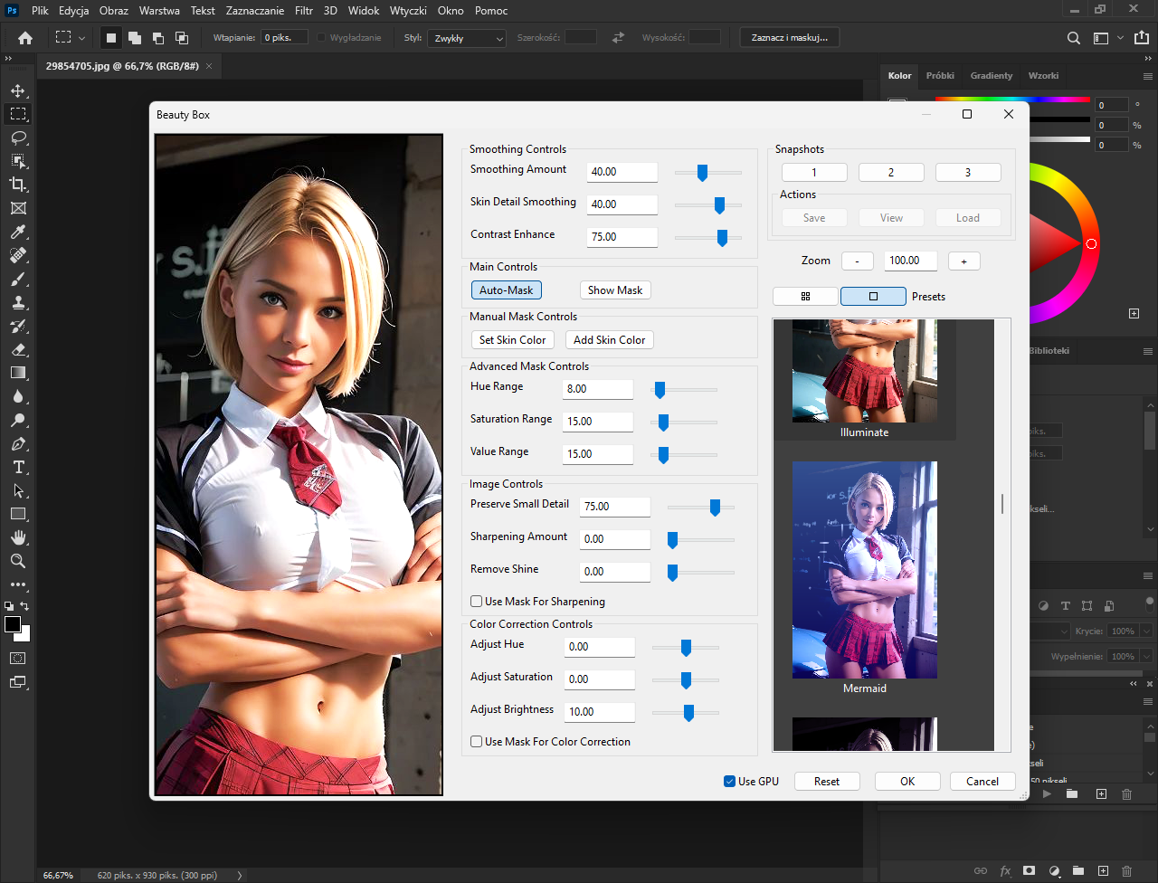Image resolution: width=1158 pixels, height=883 pixels.
Task: Open the Wypełnienie fill dropdown arrow
Action: coord(1146,657)
